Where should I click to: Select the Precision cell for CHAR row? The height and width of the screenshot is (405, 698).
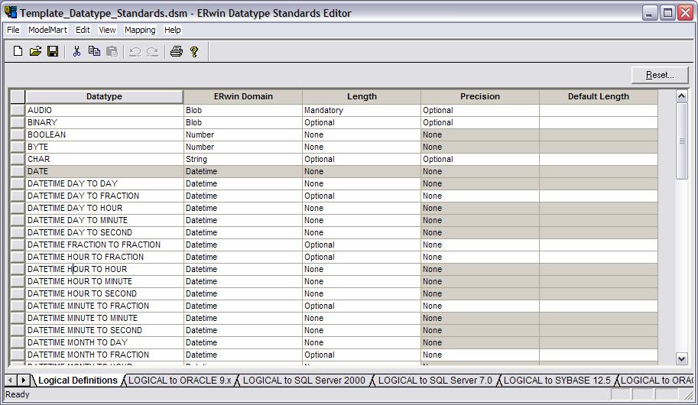(x=479, y=159)
